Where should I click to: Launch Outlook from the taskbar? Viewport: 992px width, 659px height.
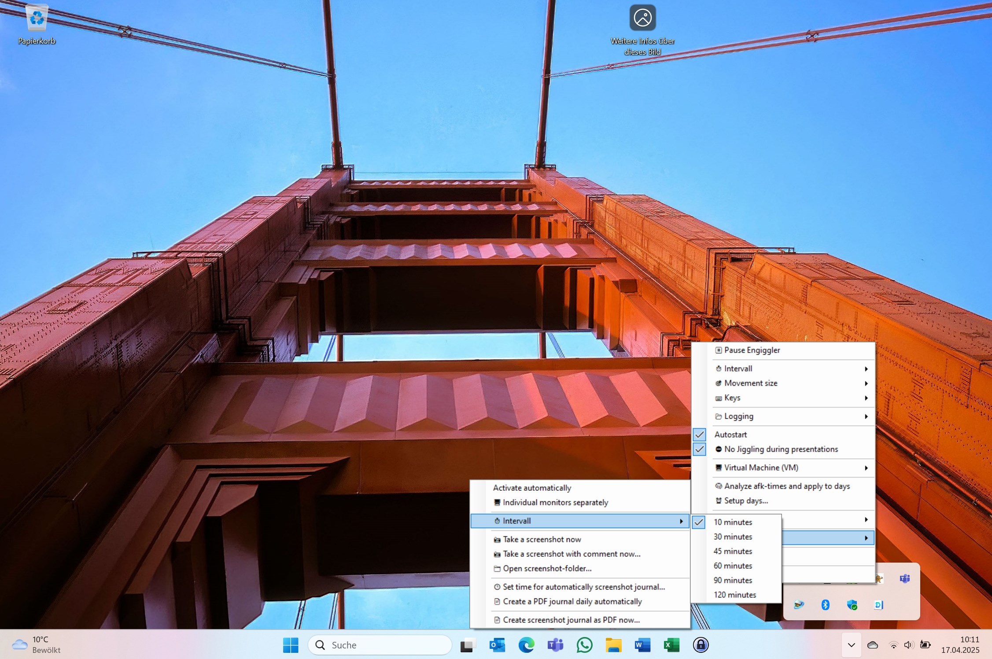pyautogui.click(x=497, y=645)
